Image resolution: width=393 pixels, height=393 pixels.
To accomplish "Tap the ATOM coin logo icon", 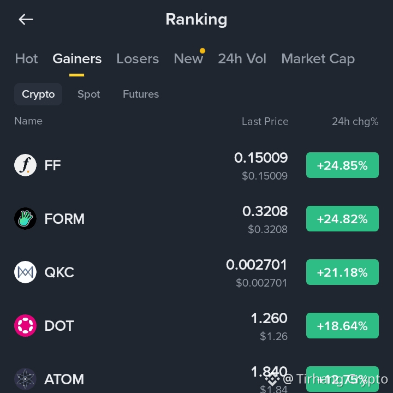I will tap(25, 379).
